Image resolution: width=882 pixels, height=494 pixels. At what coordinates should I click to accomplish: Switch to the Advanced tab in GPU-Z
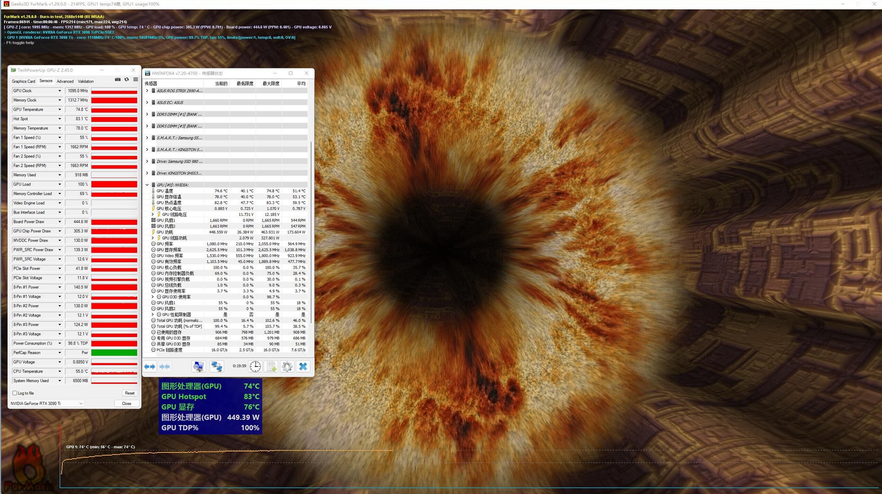click(x=65, y=81)
